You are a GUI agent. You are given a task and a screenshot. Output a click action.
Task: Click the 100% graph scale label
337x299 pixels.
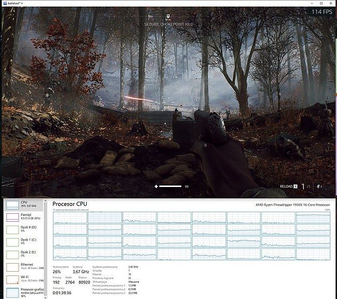pos(327,210)
